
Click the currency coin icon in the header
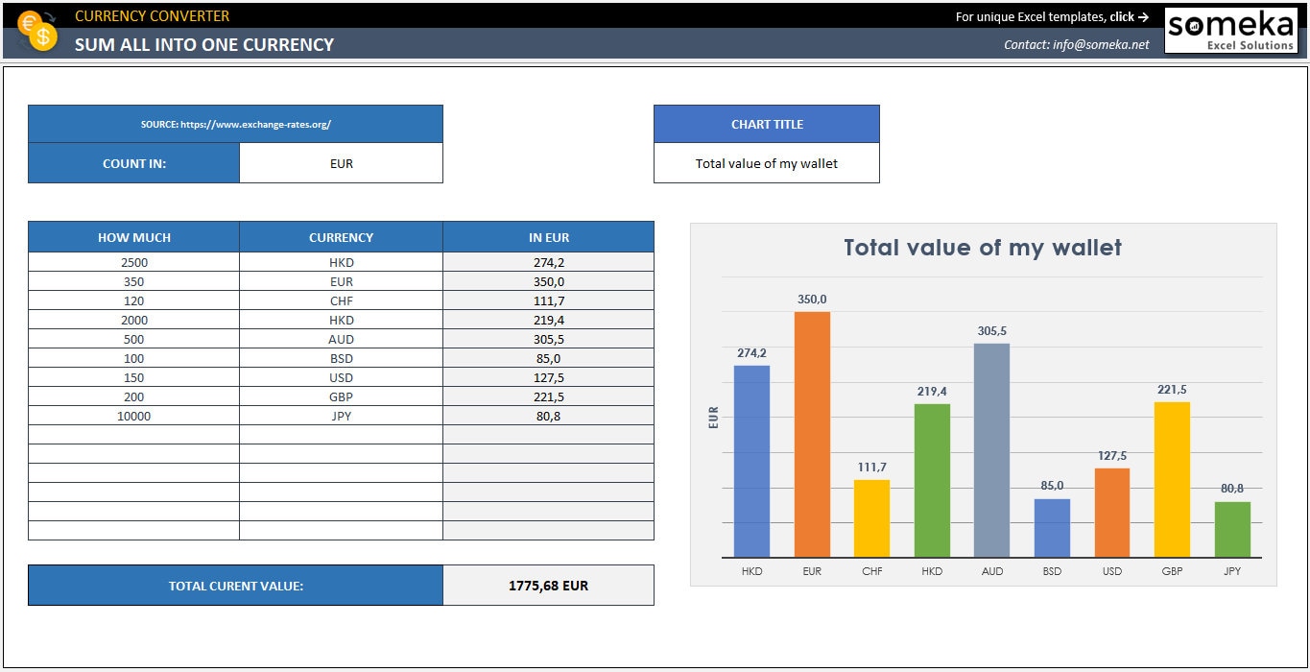point(38,29)
